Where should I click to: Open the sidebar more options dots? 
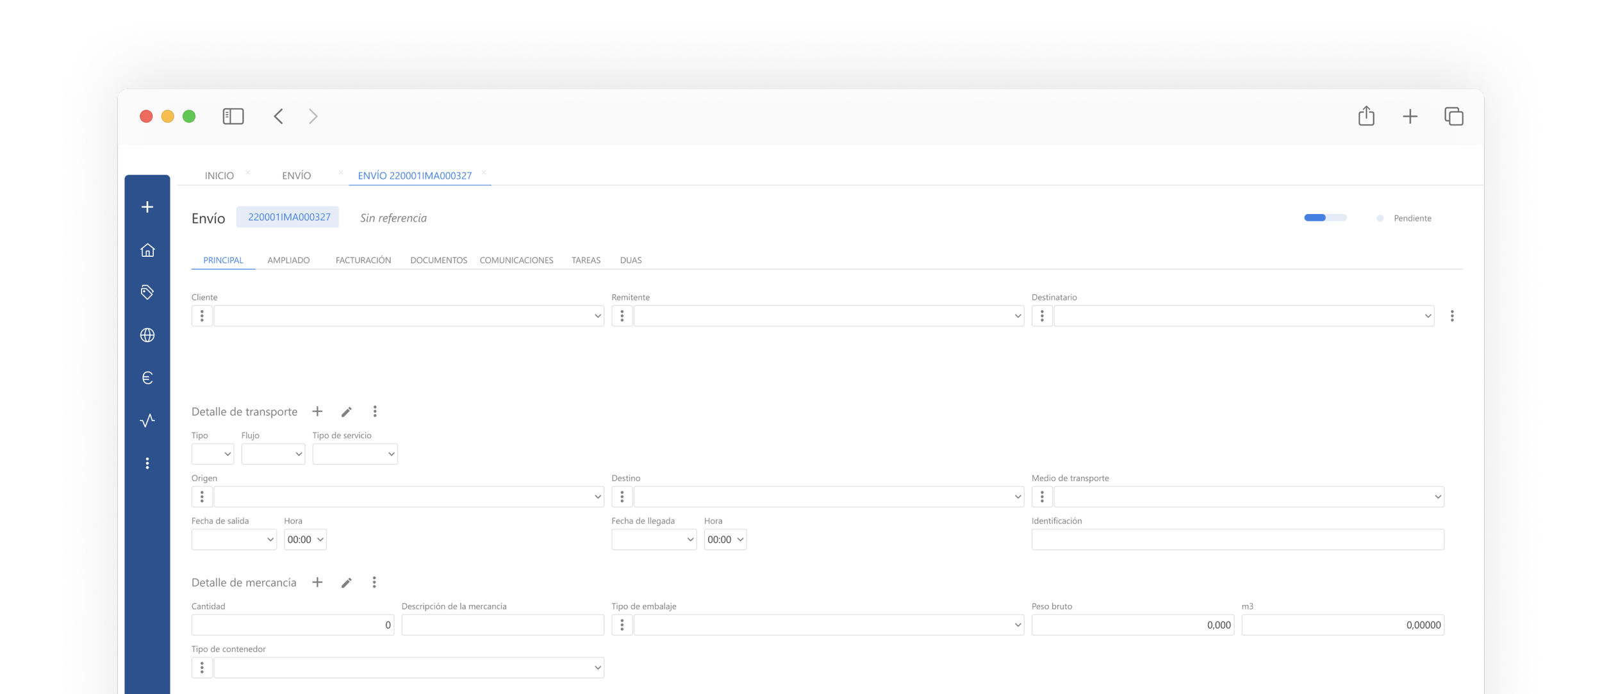point(147,463)
